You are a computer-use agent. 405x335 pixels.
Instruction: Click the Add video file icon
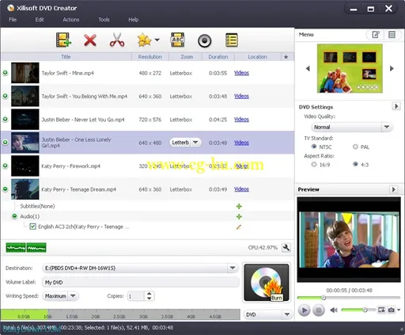(x=63, y=40)
